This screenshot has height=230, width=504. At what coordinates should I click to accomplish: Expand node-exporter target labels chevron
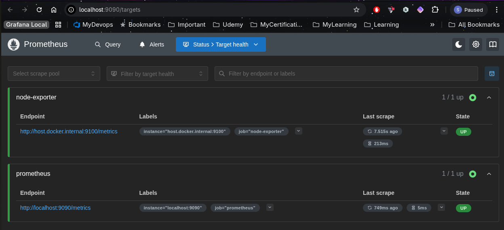[x=298, y=131]
